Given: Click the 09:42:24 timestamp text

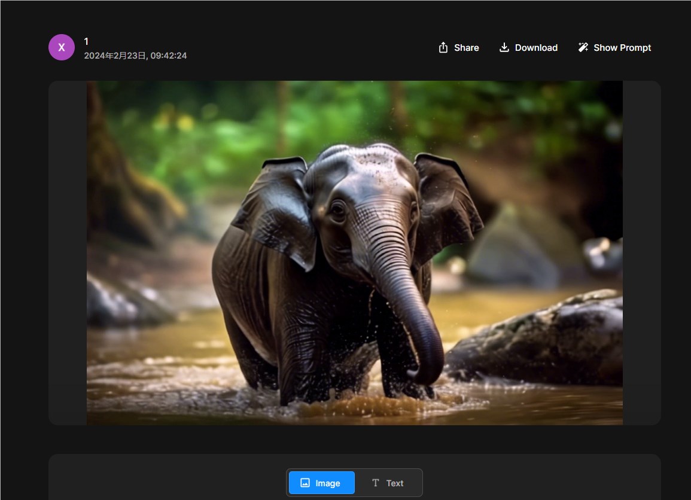Looking at the screenshot, I should click(x=169, y=56).
